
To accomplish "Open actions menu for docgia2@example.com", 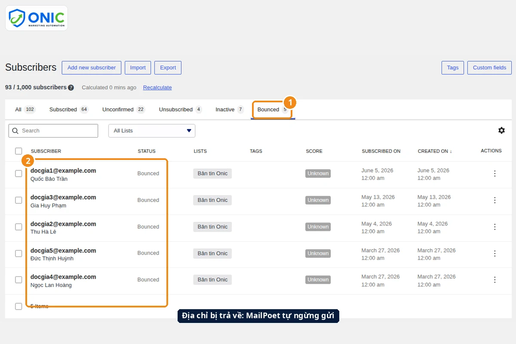I will pyautogui.click(x=495, y=227).
